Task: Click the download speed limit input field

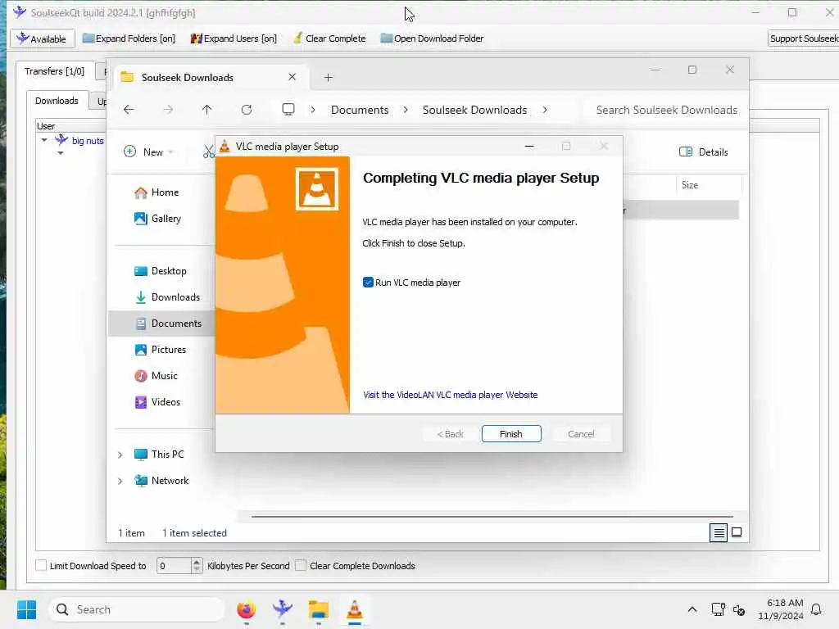Action: (x=174, y=565)
